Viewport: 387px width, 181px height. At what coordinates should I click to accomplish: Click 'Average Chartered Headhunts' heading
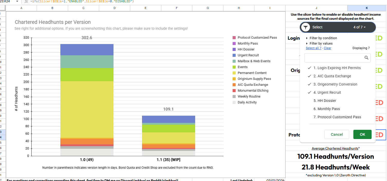pyautogui.click(x=335, y=148)
